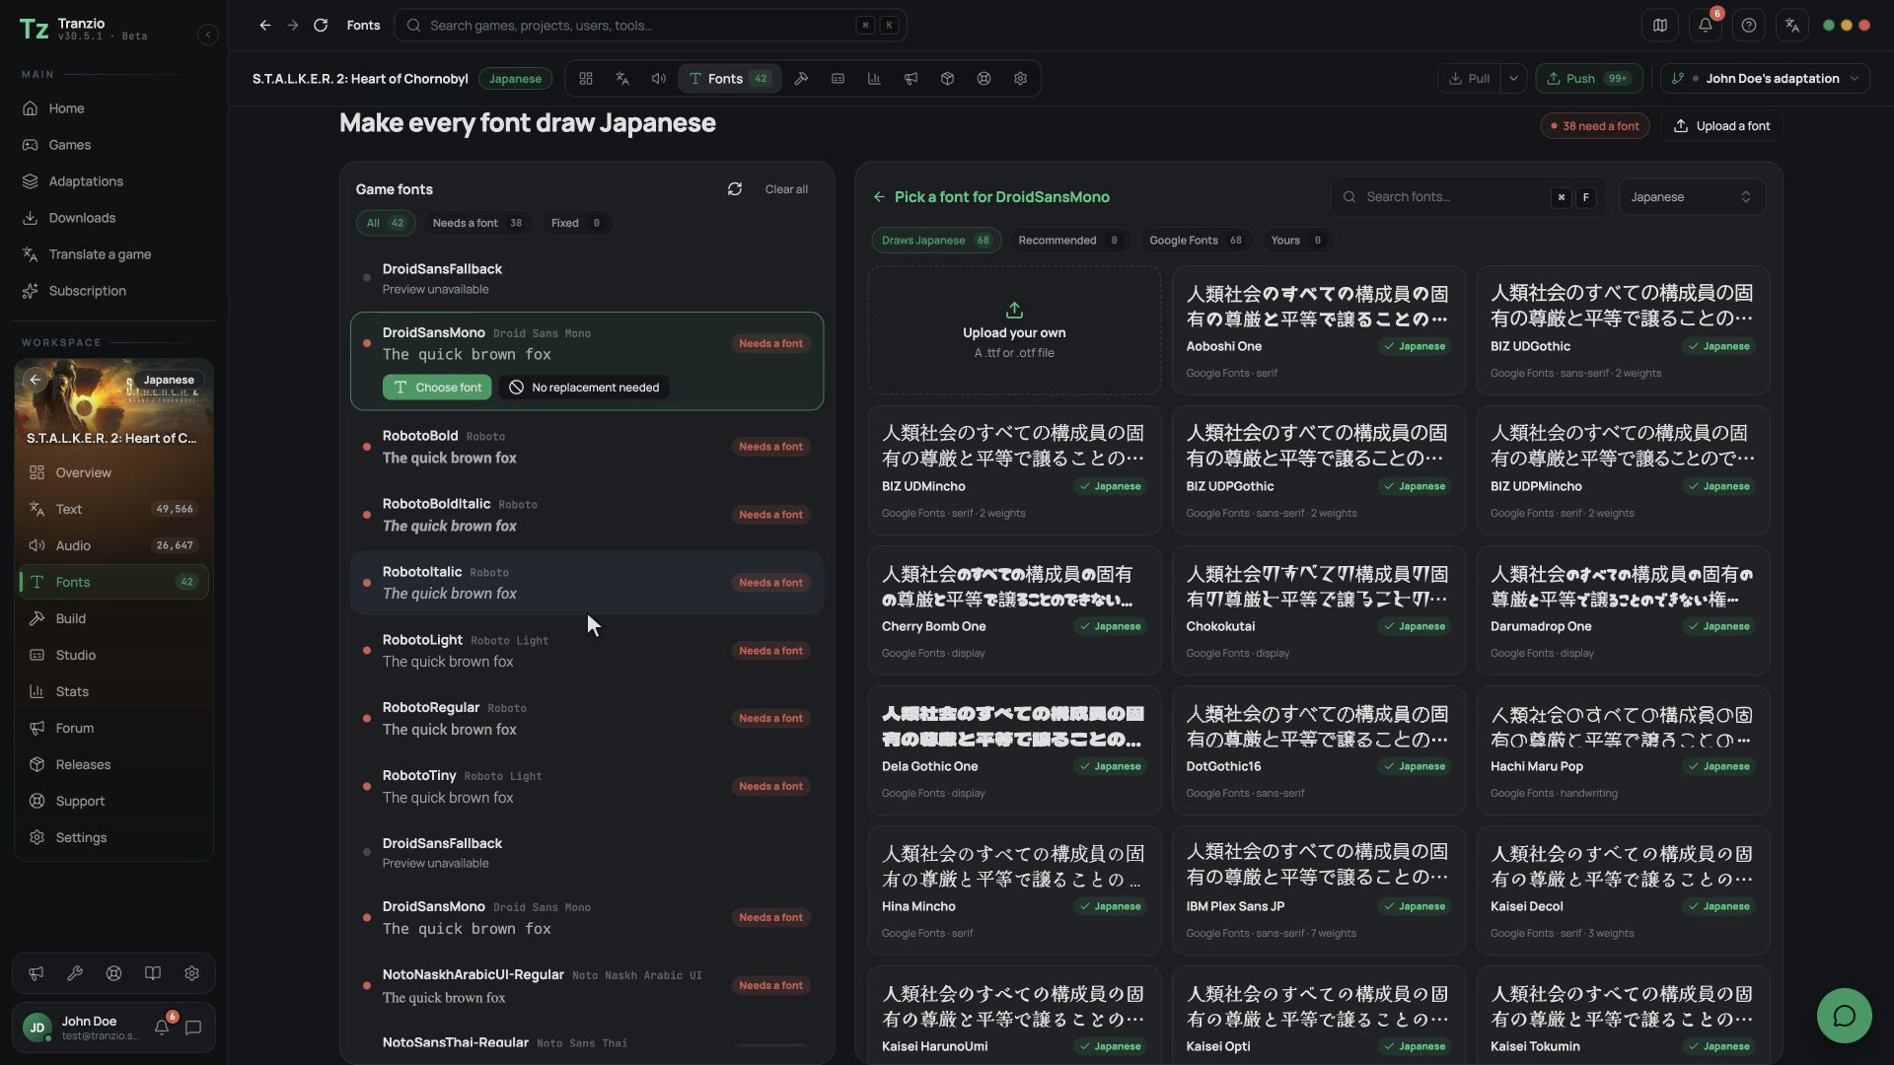Open Translate a game in main menu
1894x1065 pixels.
click(x=113, y=254)
